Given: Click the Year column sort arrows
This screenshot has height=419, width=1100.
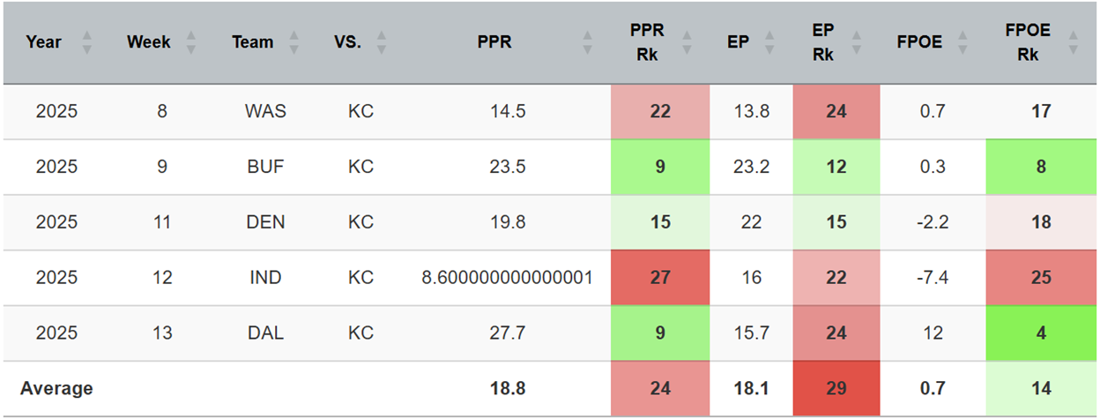Looking at the screenshot, I should tap(86, 42).
